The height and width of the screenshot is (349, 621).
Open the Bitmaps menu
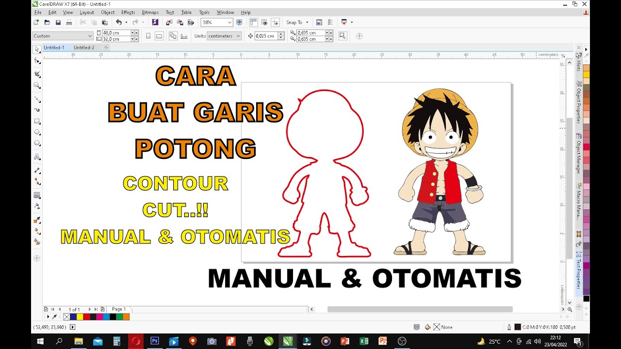(150, 12)
